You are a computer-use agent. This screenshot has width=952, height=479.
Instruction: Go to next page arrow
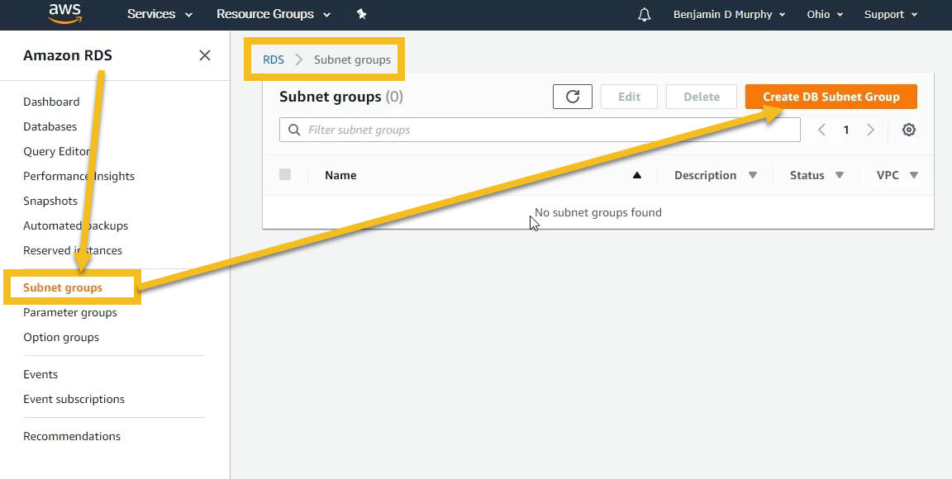[x=870, y=130]
